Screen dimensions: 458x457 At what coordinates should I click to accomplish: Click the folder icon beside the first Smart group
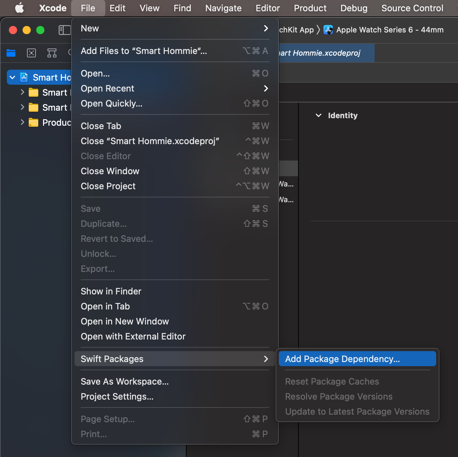(x=33, y=92)
